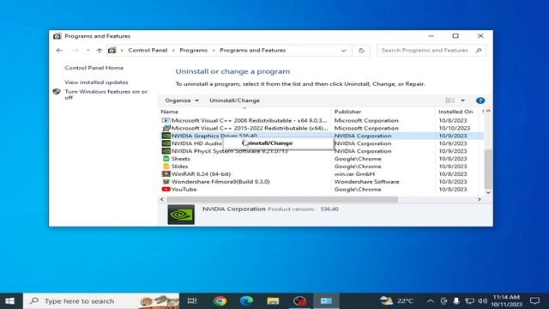Click the Visual C++ 2008 icon
549x309 pixels.
tap(166, 120)
